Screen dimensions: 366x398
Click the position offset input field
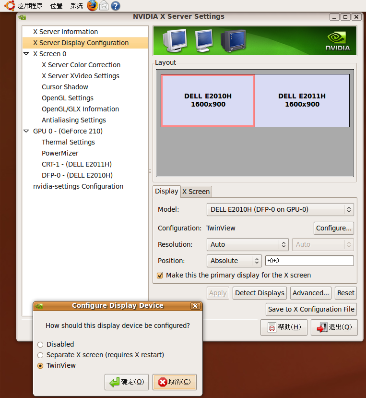309,261
